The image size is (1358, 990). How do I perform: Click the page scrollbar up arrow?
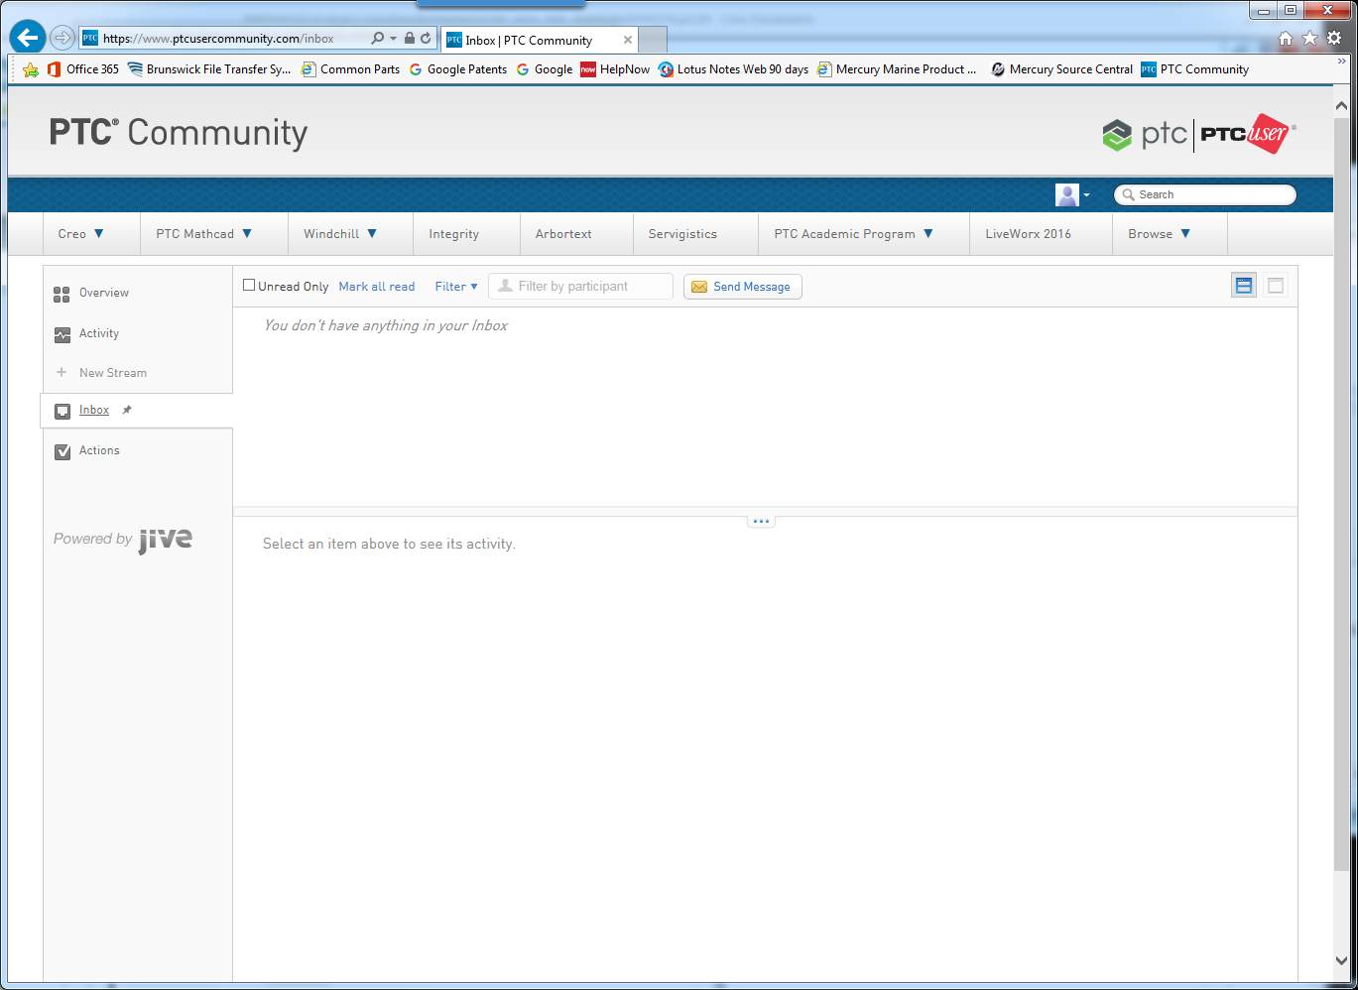click(1341, 105)
